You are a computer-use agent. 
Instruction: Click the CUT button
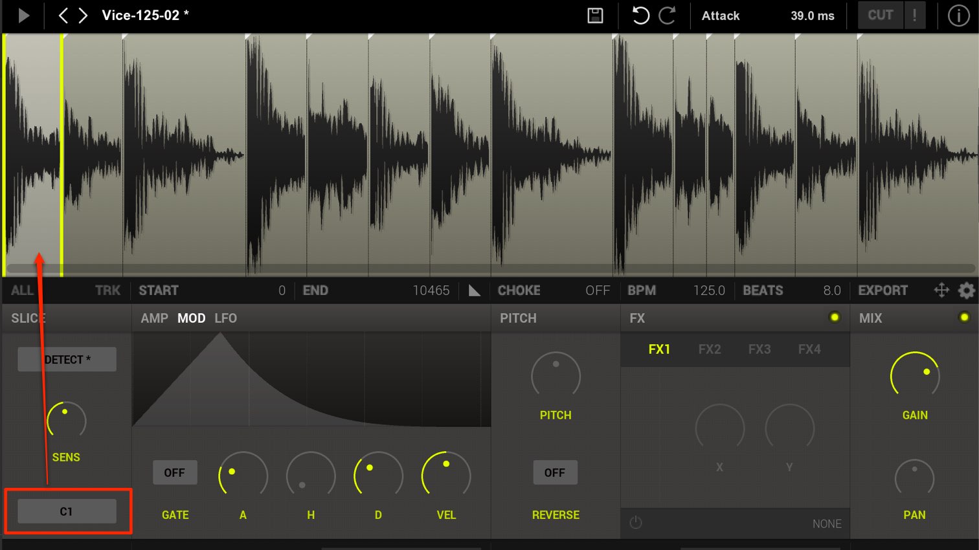[x=881, y=15]
